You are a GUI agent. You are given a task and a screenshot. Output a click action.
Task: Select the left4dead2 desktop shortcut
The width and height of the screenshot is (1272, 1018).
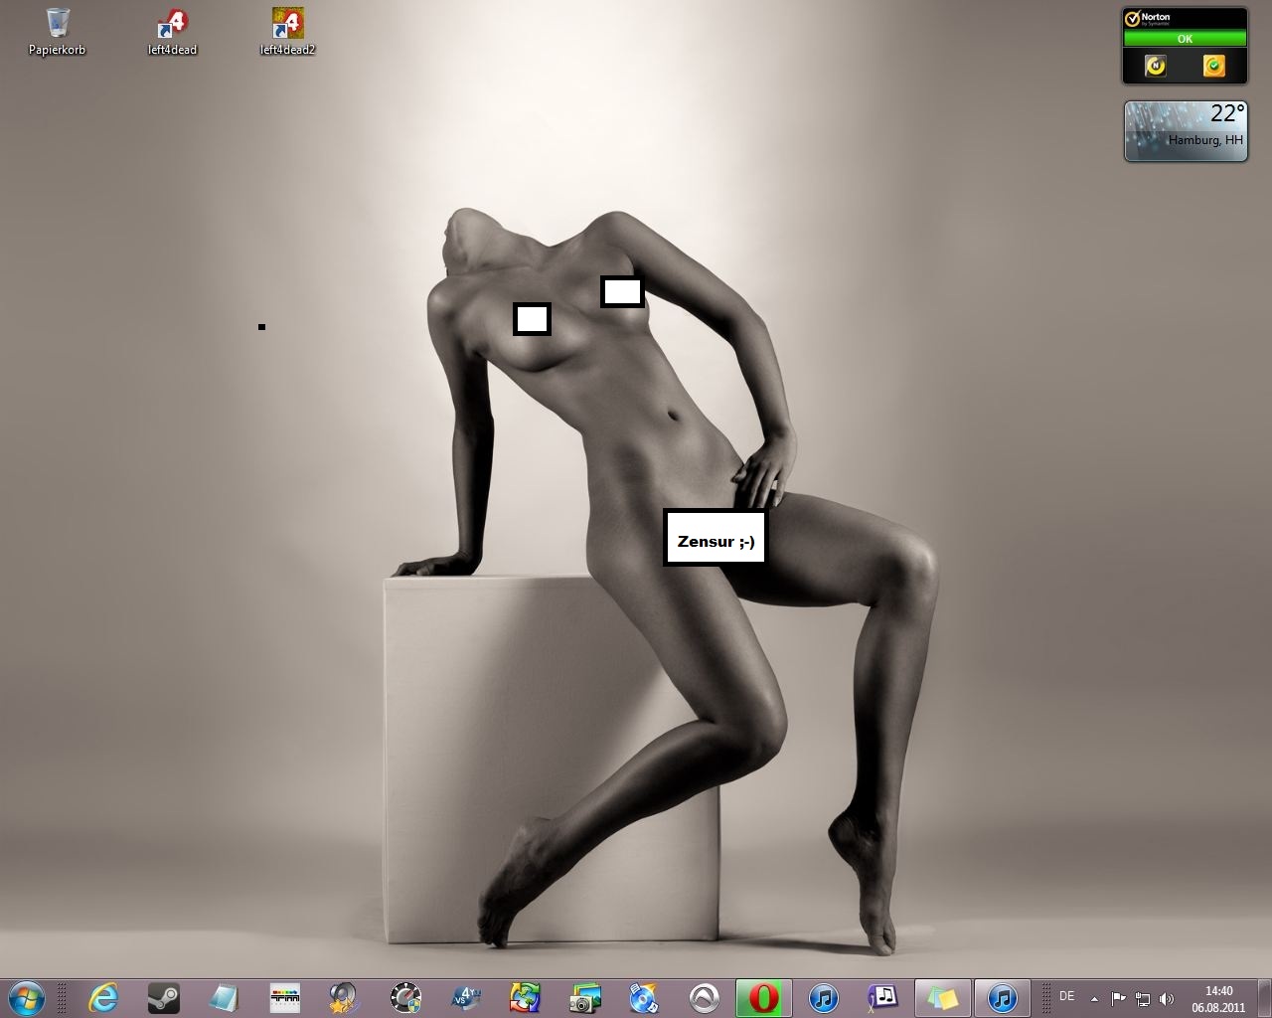[287, 31]
